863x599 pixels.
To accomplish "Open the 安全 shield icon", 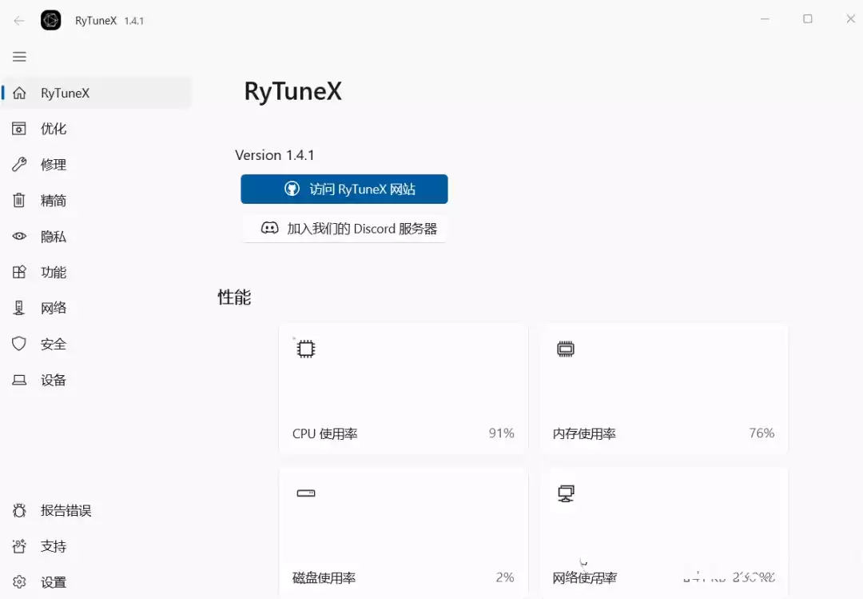I will point(20,343).
